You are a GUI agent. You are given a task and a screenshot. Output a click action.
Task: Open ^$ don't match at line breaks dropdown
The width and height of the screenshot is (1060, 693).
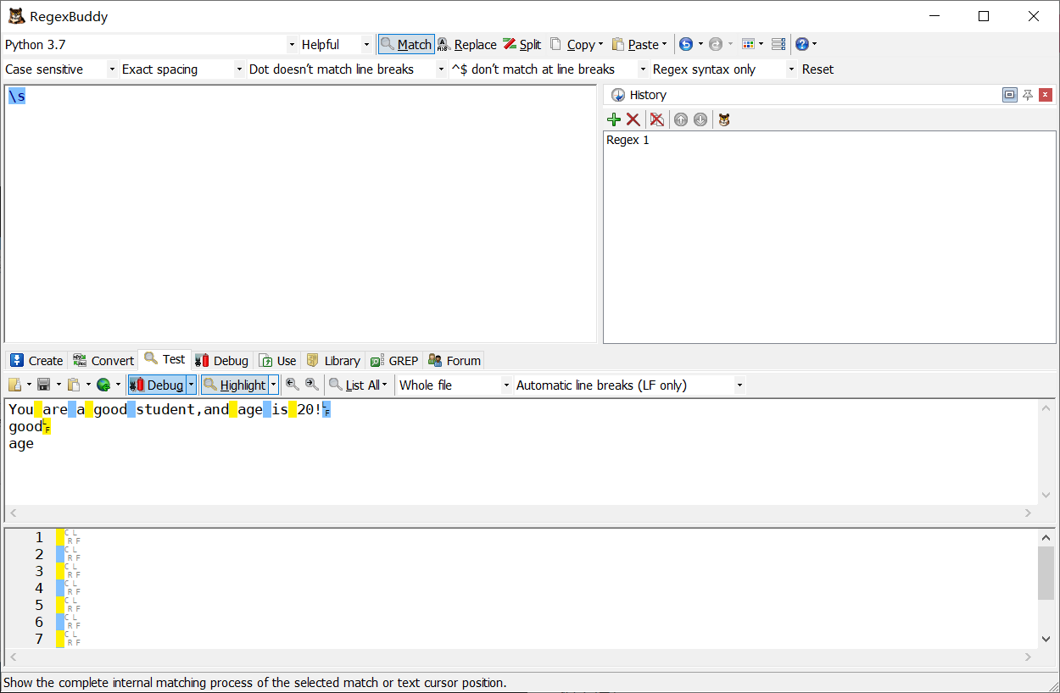pos(643,69)
